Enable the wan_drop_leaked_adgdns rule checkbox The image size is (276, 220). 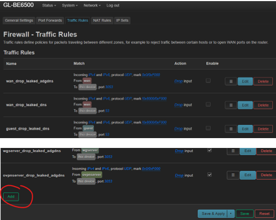click(208, 80)
